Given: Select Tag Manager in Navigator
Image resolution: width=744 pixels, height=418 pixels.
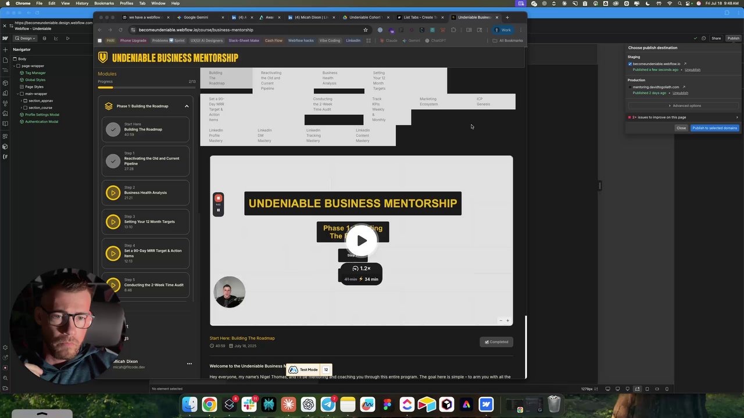Looking at the screenshot, I should (35, 73).
